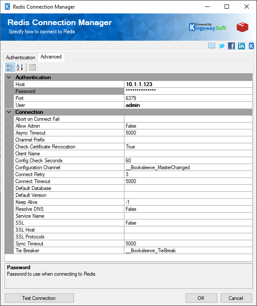Edit Connect Retry value 3
The width and height of the screenshot is (257, 306).
point(188,174)
